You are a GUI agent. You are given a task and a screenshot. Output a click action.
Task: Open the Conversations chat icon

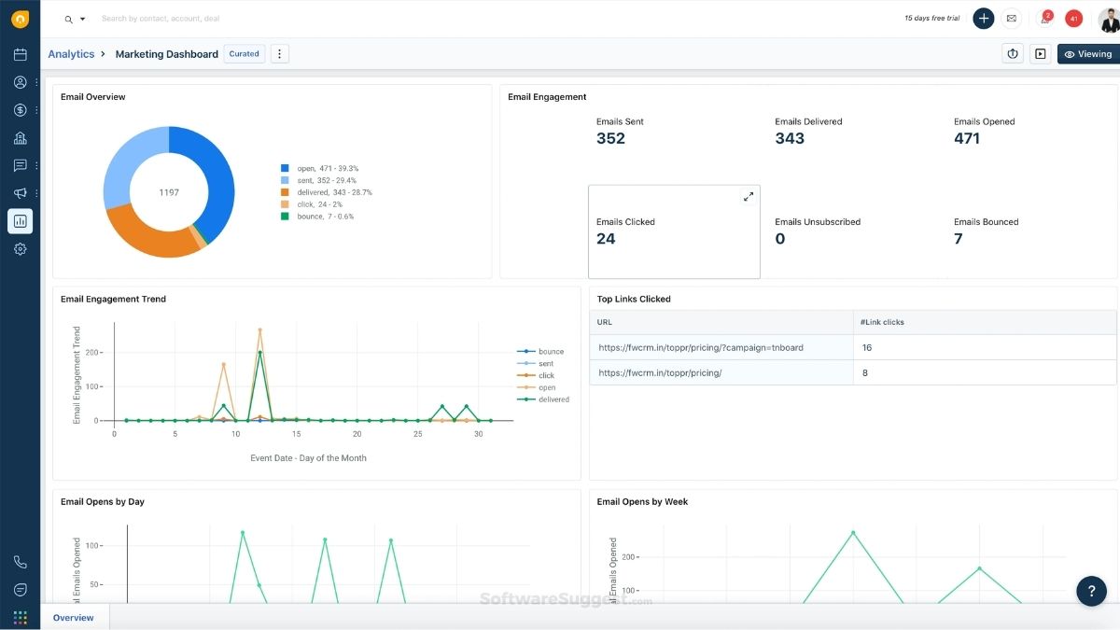click(21, 165)
